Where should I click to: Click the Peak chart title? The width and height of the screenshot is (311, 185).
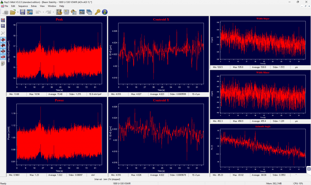[59, 19]
